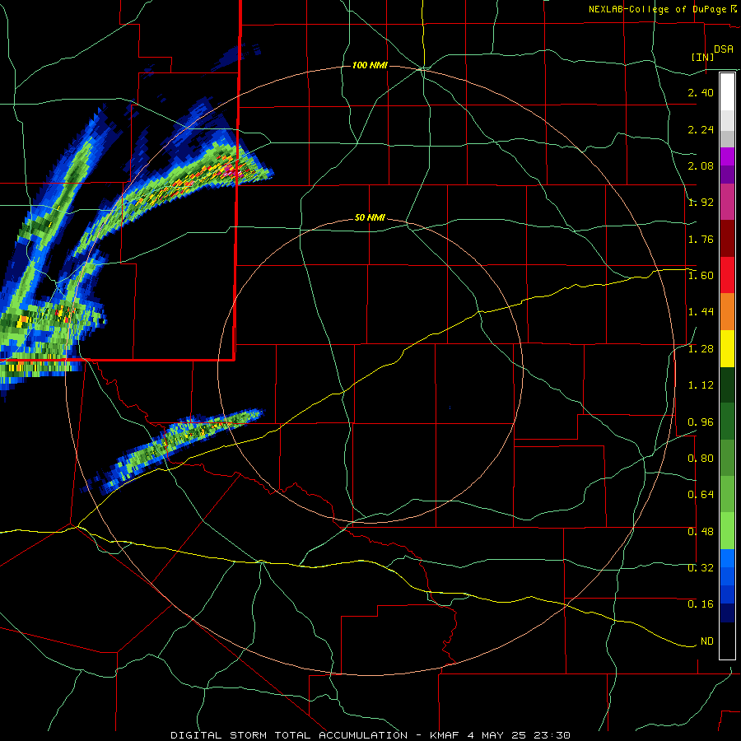The image size is (741, 741).
Task: Click the 1.28 legend value
Action: pos(701,349)
